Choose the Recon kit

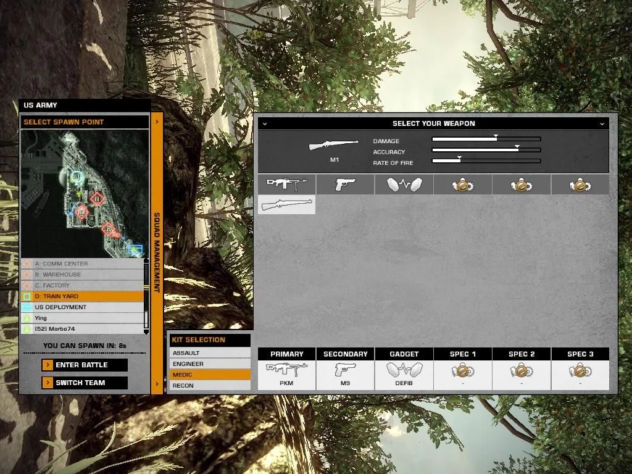pos(210,385)
